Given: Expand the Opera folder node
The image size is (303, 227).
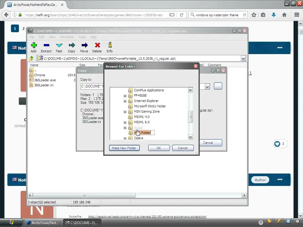Looking at the screenshot, I should [x=125, y=138].
